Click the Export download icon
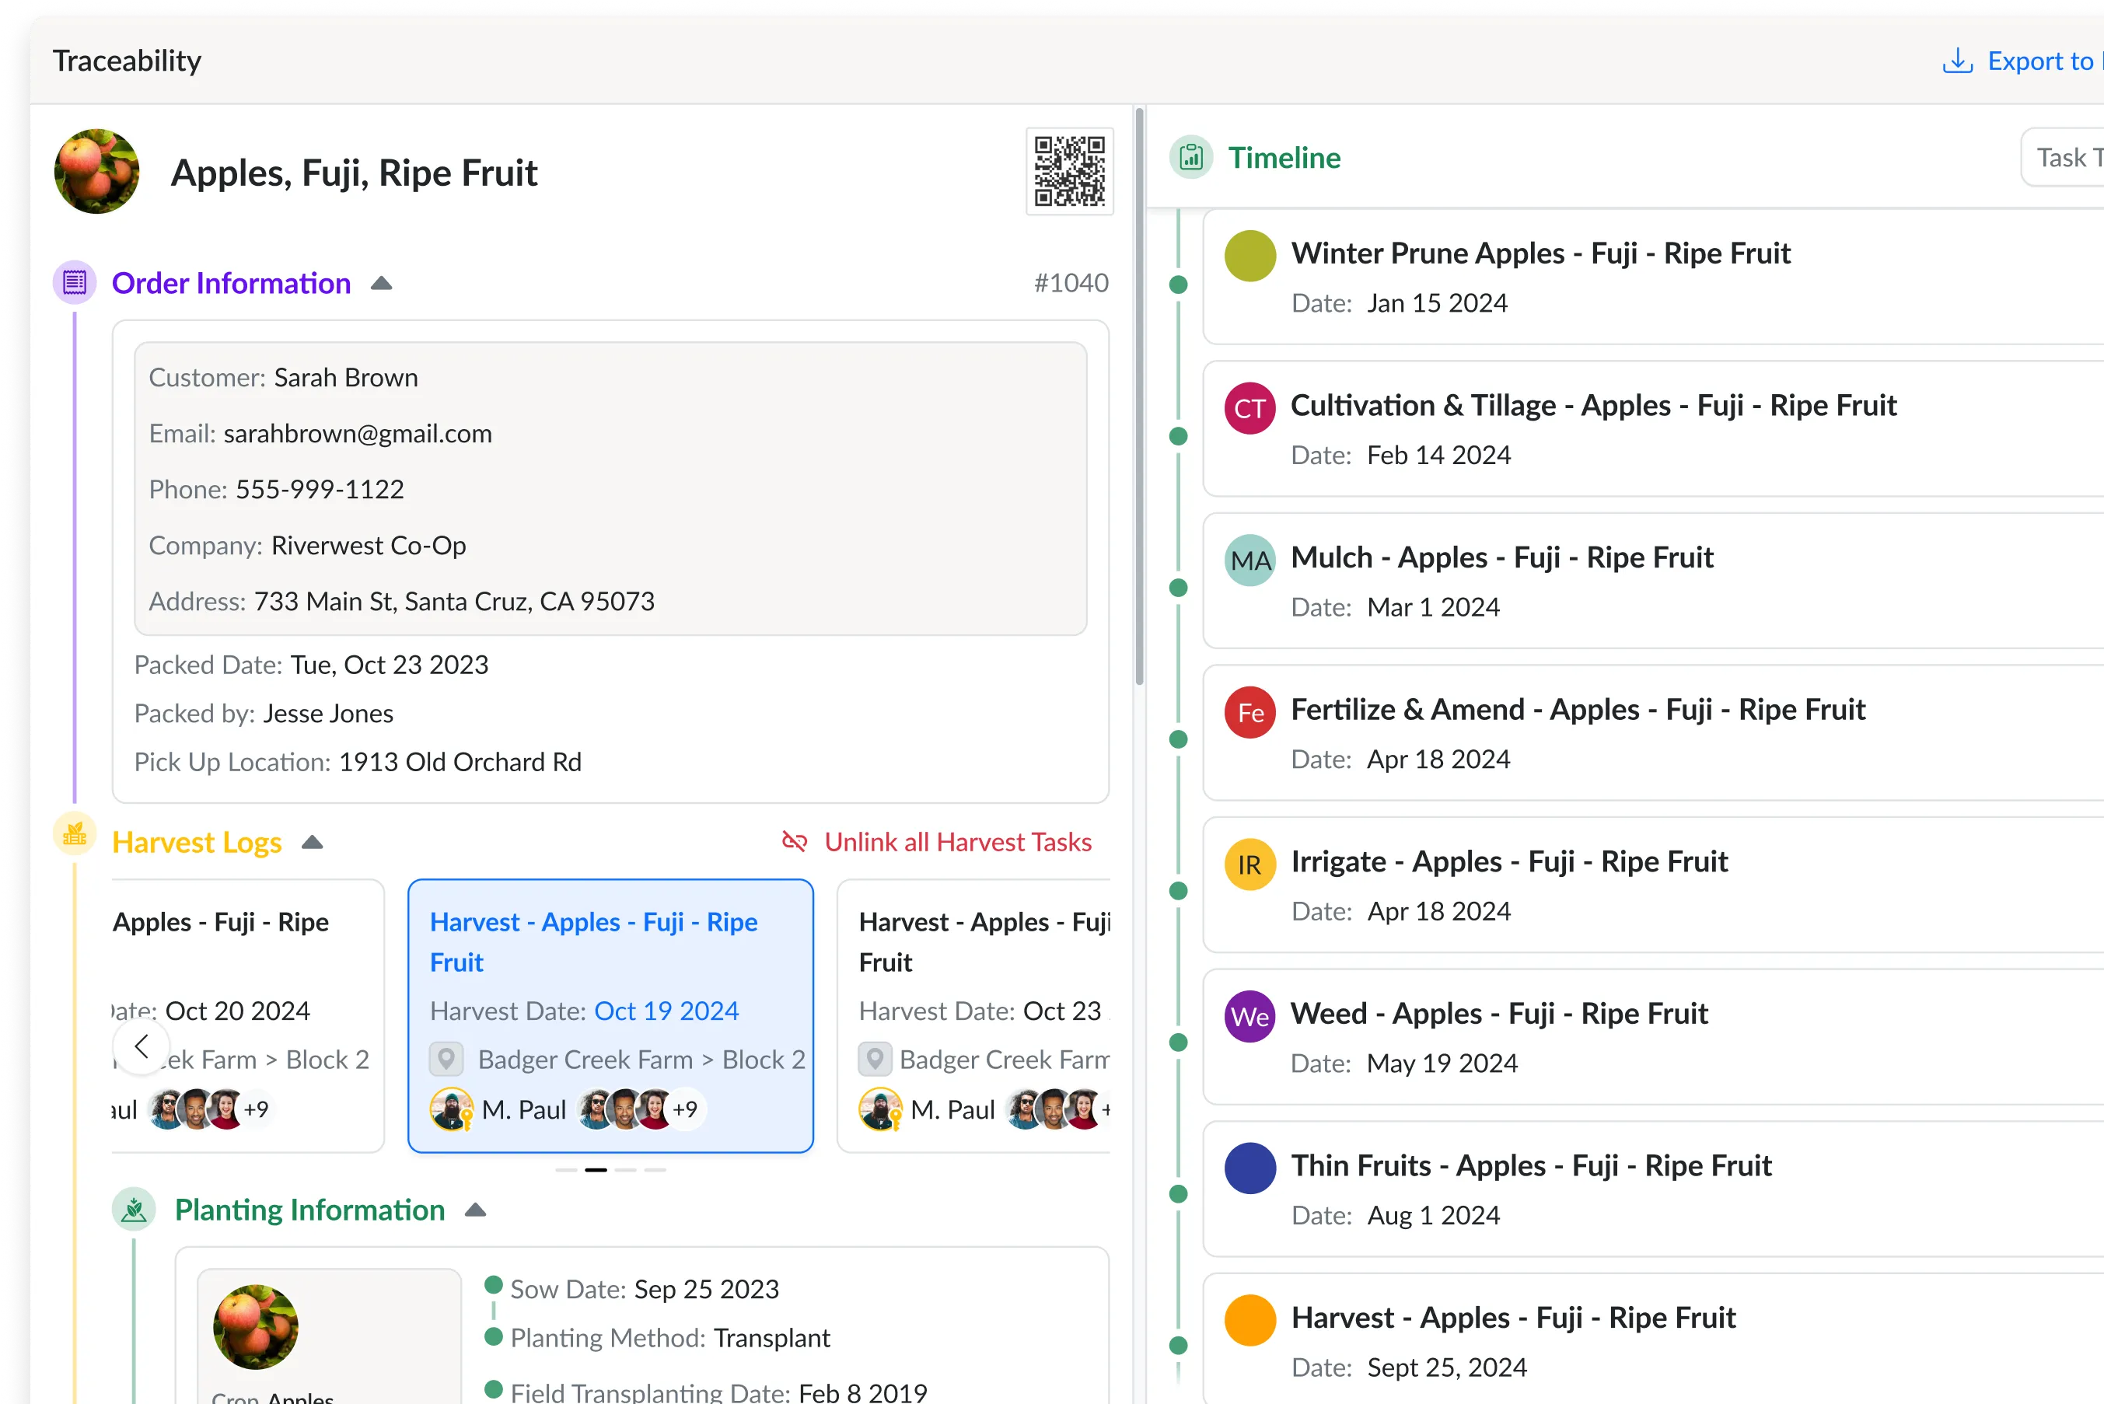Image resolution: width=2104 pixels, height=1404 pixels. [x=1957, y=61]
